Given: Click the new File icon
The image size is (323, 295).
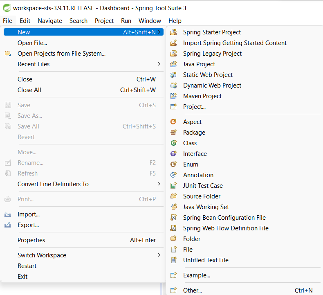Looking at the screenshot, I should 173,250.
